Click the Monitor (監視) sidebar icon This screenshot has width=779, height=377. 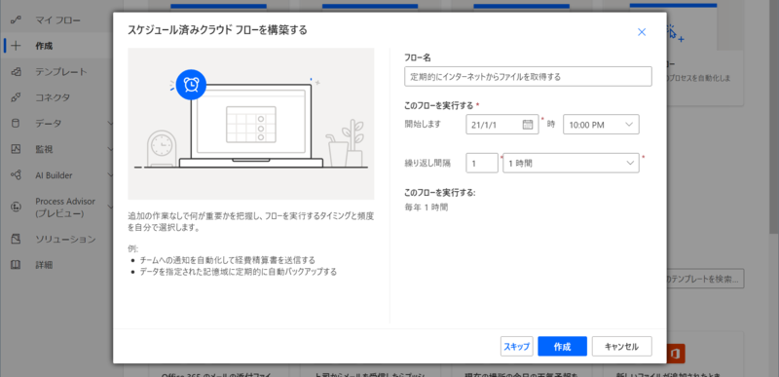[16, 149]
